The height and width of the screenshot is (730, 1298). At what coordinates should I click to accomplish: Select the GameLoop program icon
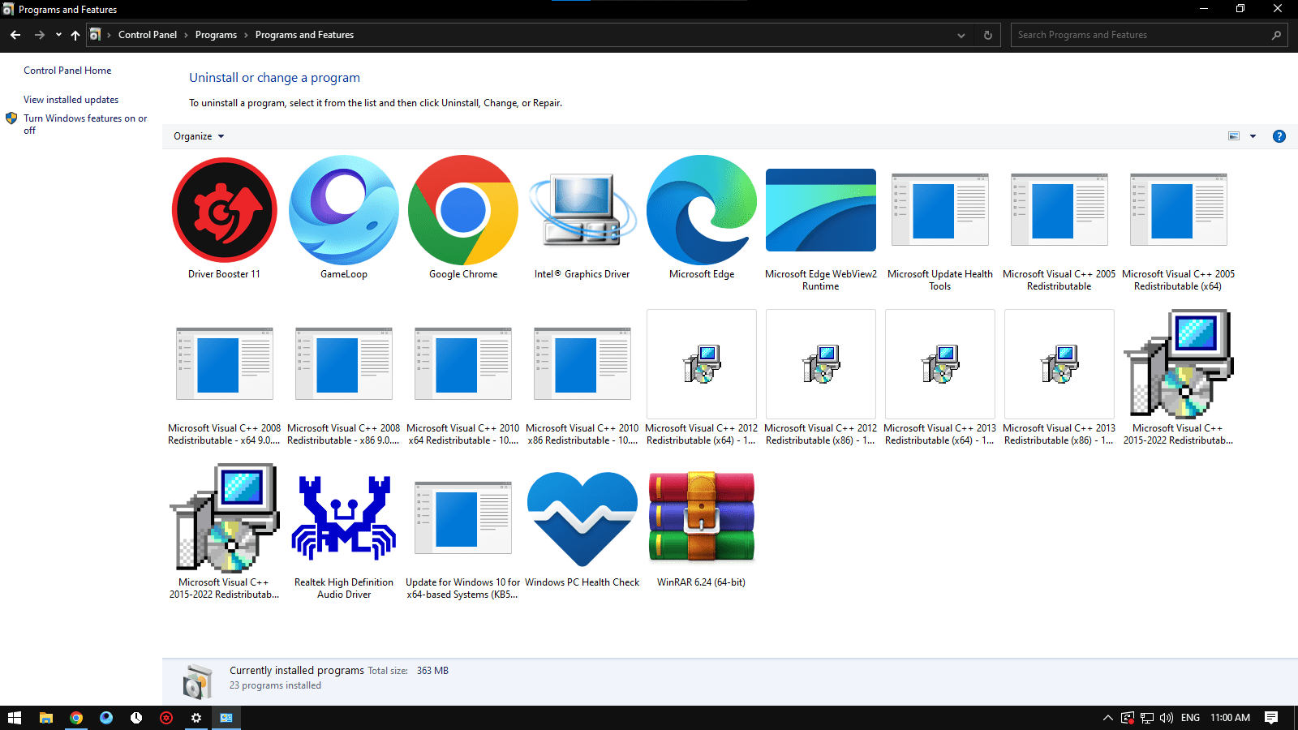[344, 210]
